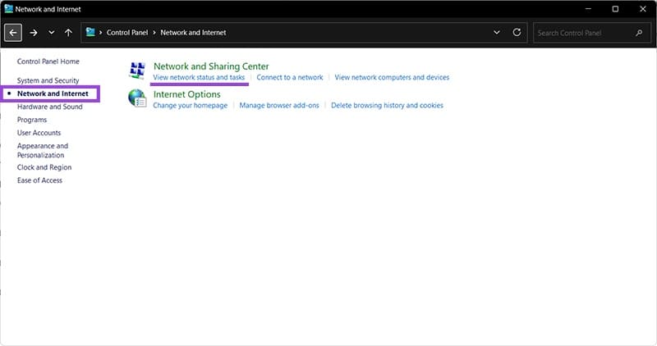Open the recent locations dropdown arrow

[x=51, y=33]
